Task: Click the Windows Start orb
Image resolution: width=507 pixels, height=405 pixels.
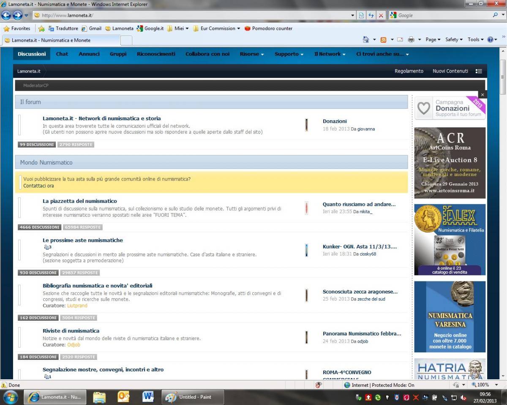Action: [x=10, y=397]
